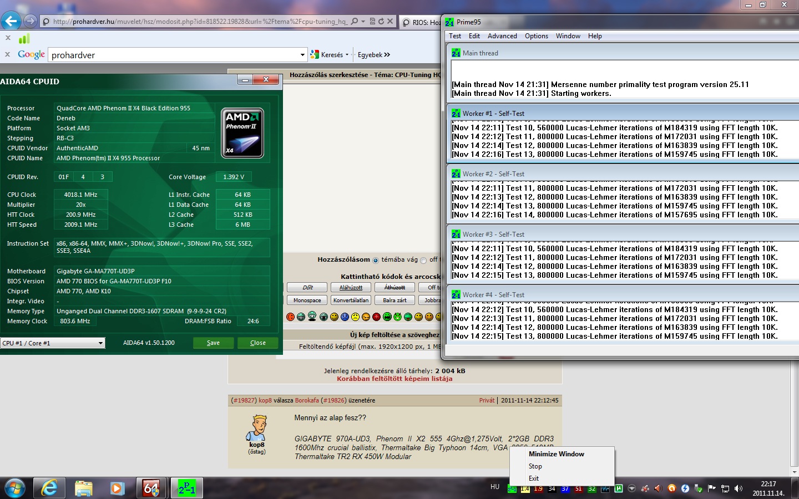This screenshot has width=799, height=499.
Task: Open Borokafa user profile link
Action: click(307, 400)
